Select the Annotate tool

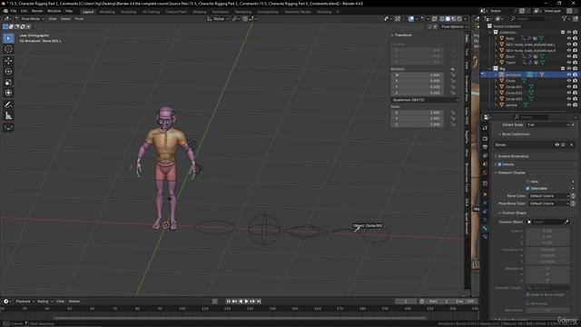[8, 105]
